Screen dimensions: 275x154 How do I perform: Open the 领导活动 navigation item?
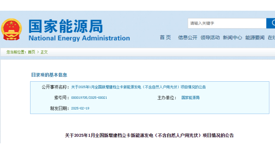click(x=210, y=37)
